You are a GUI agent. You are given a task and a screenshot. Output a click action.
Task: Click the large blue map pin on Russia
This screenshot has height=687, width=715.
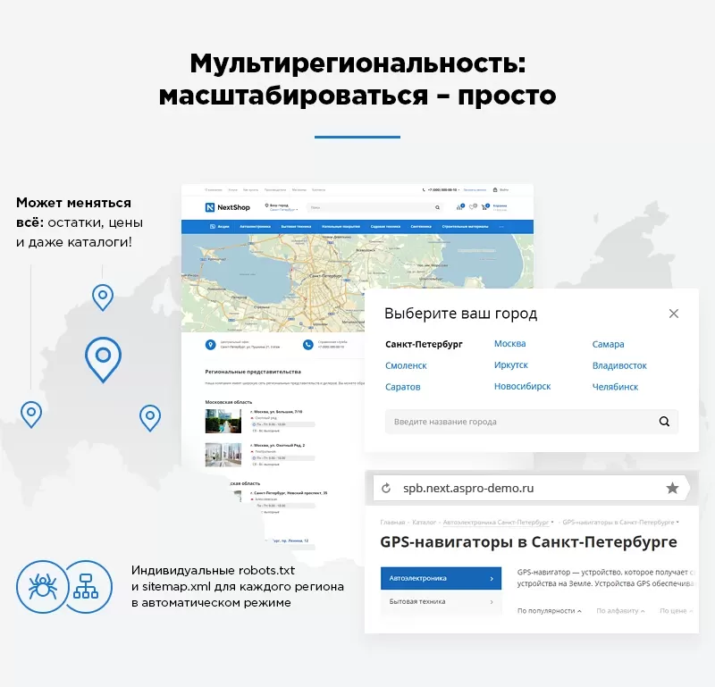[x=103, y=353]
